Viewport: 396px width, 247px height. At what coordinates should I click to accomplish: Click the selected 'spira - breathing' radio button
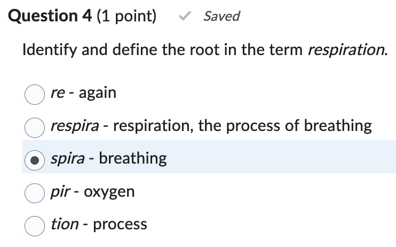(x=35, y=159)
